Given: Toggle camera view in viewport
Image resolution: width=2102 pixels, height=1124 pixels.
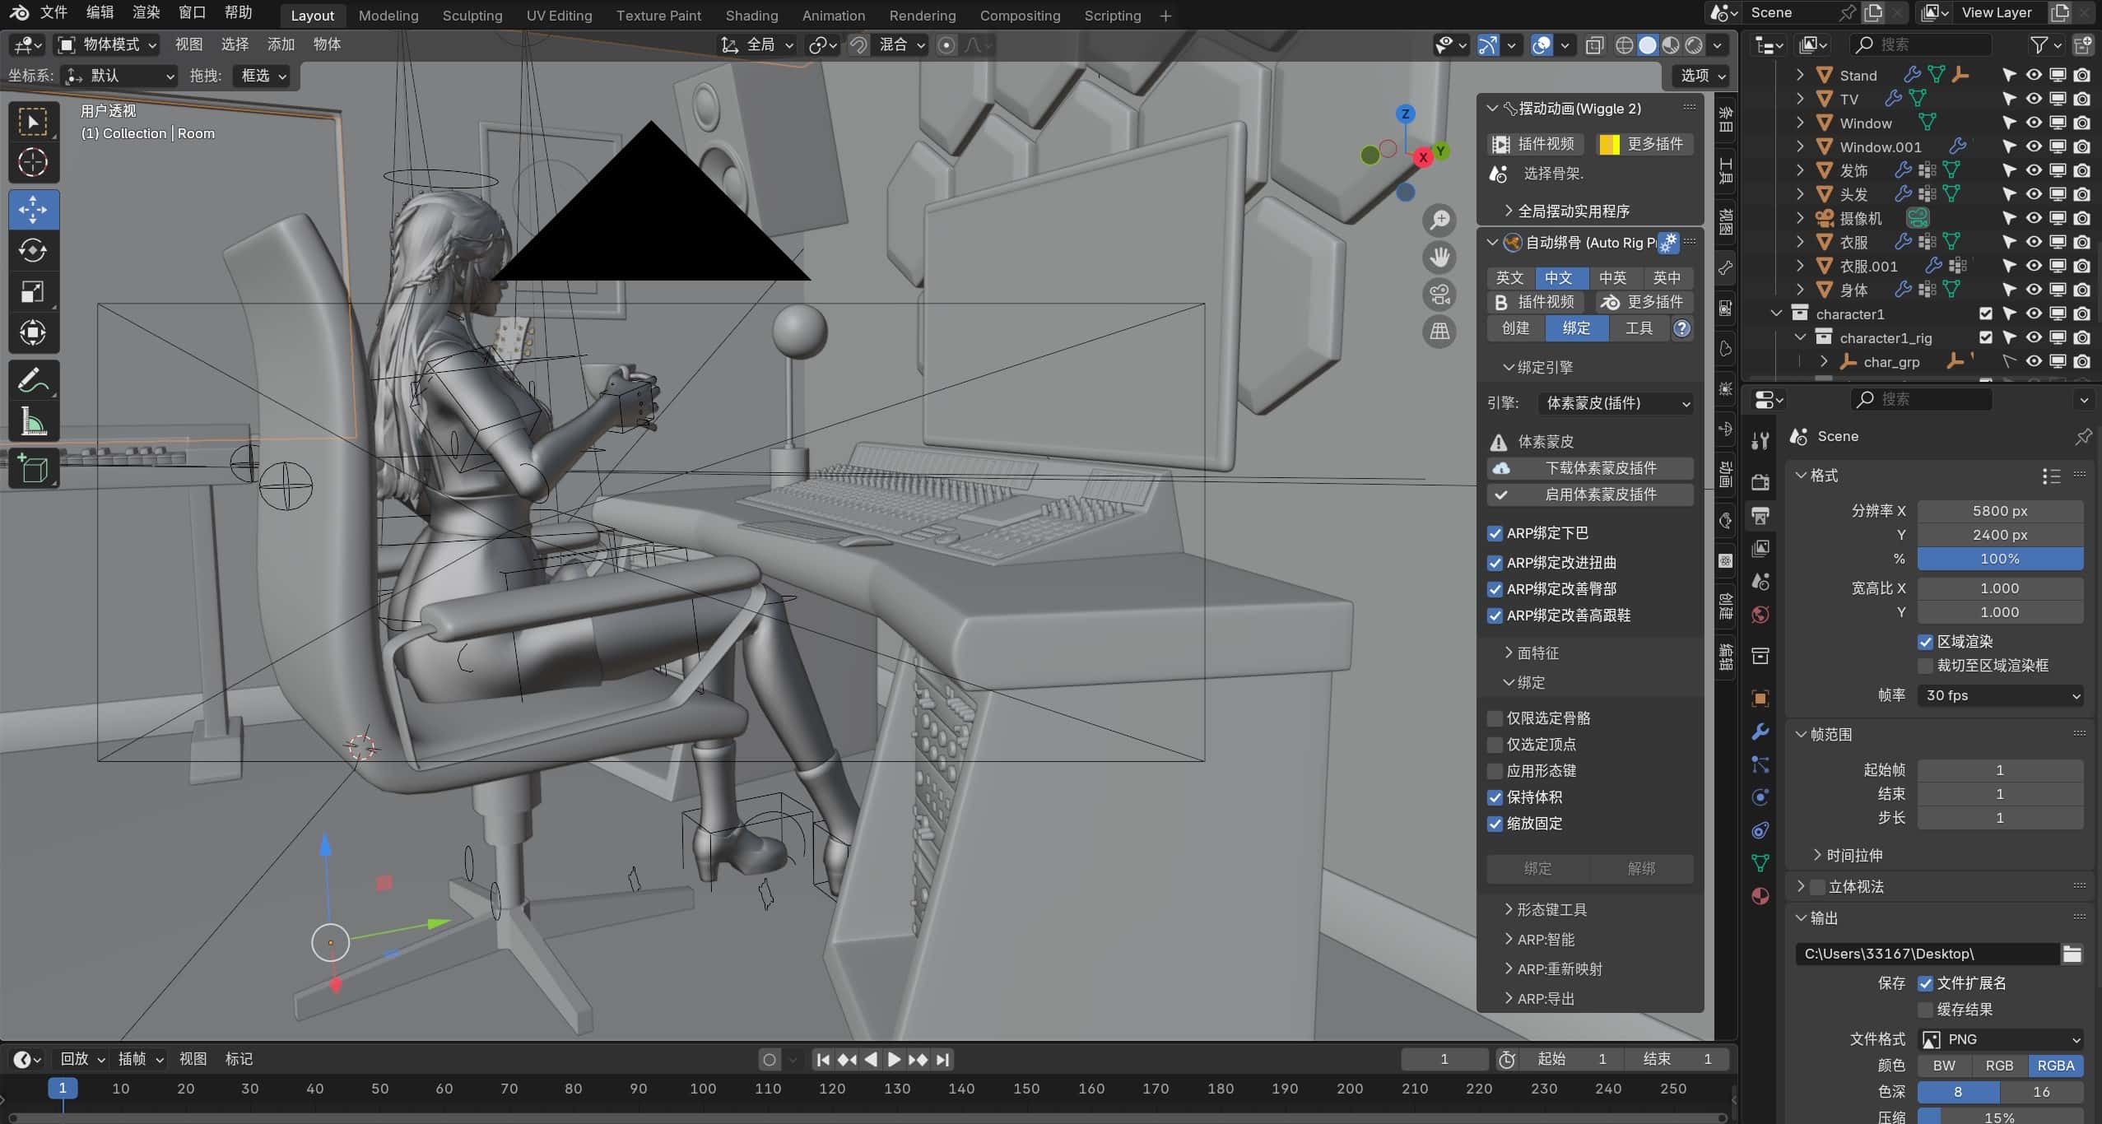Looking at the screenshot, I should pyautogui.click(x=1439, y=295).
